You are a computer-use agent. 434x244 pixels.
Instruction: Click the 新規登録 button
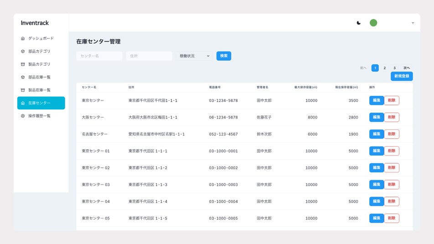point(402,76)
